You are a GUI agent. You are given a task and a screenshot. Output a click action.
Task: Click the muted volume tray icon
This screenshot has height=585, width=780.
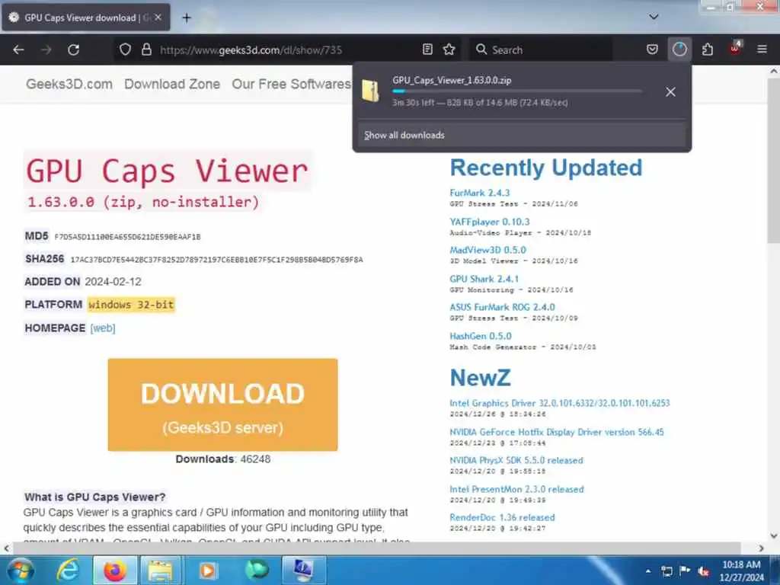[703, 571]
